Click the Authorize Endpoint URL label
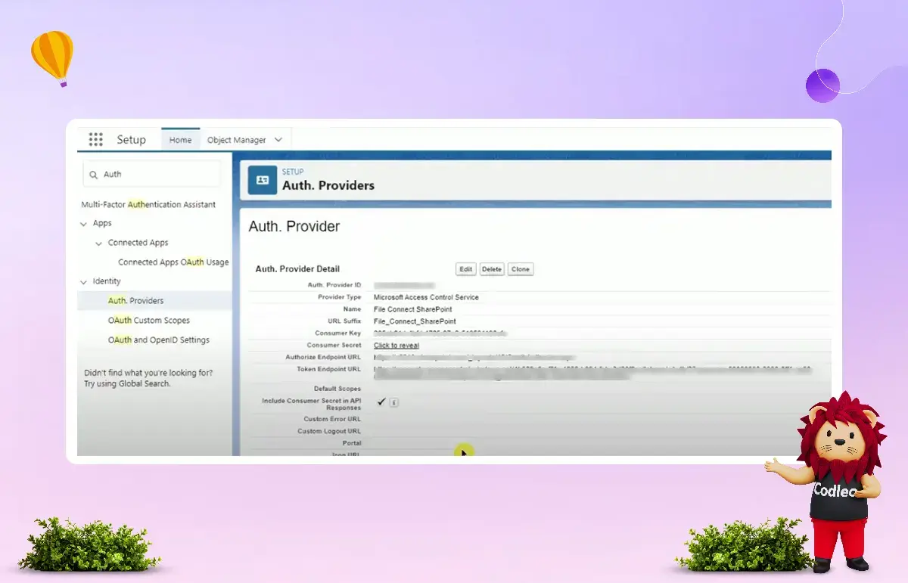Screen dimensions: 908x583 click(x=323, y=358)
